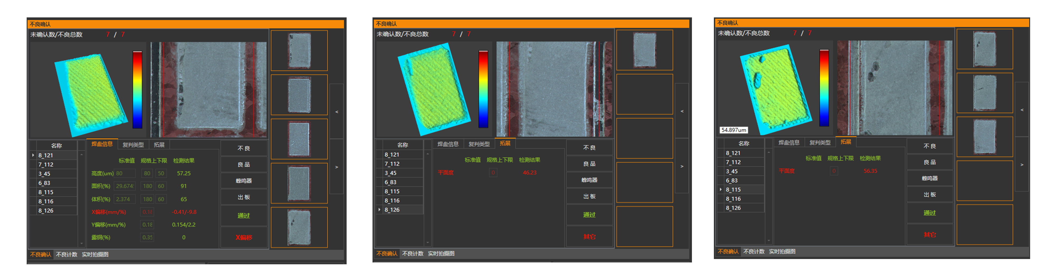Open 拓展 tab in middle window
The width and height of the screenshot is (1056, 278).
click(505, 143)
